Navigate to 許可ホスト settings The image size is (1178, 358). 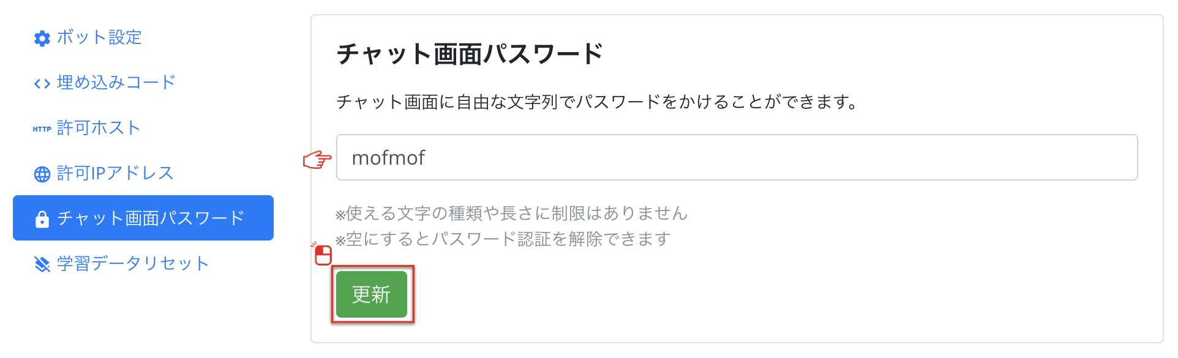tap(99, 129)
